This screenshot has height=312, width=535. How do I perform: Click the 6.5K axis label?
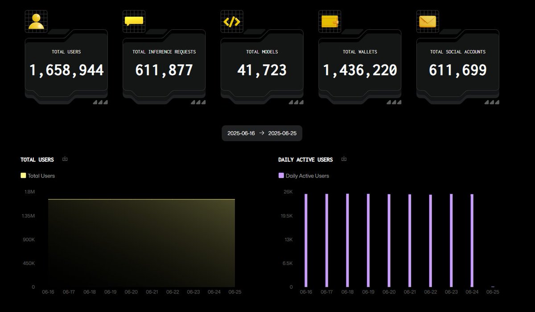click(x=287, y=263)
